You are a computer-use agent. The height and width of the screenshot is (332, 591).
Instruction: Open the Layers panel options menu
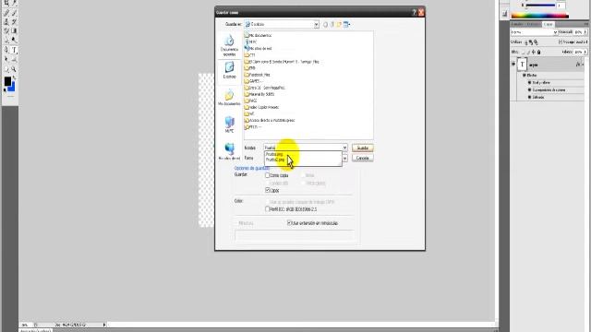click(x=586, y=24)
